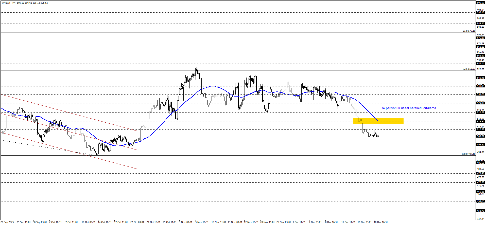The width and height of the screenshot is (486, 225).
Task: Click the 515.90 price level tag
Action: [x=481, y=122]
